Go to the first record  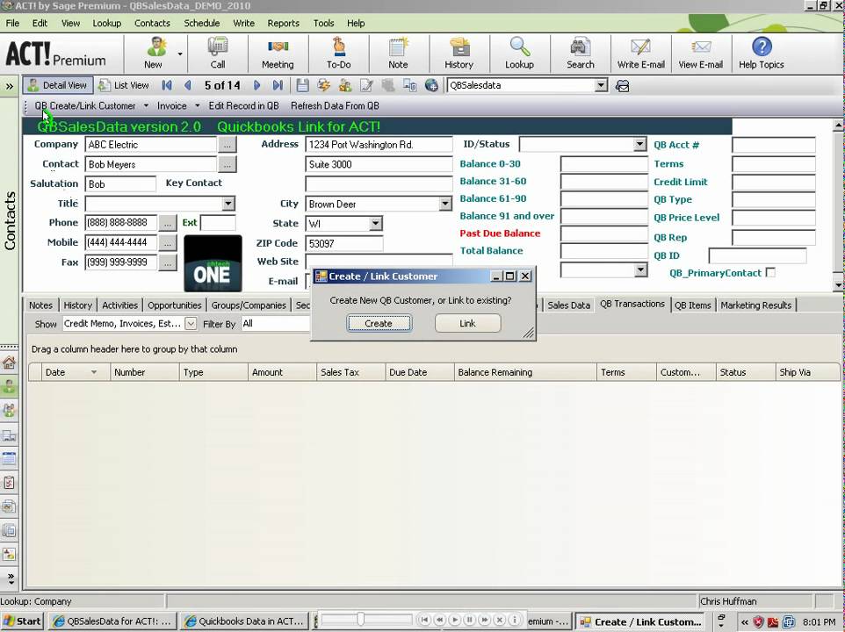tap(167, 85)
